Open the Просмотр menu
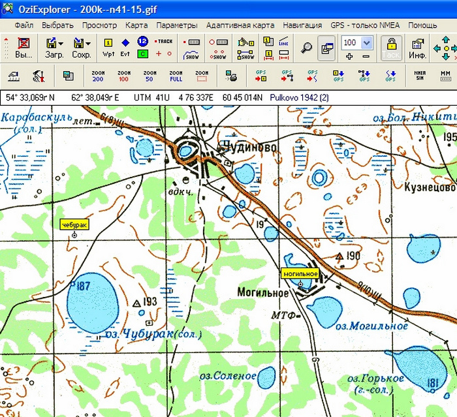This screenshot has height=417, width=457. 99,25
